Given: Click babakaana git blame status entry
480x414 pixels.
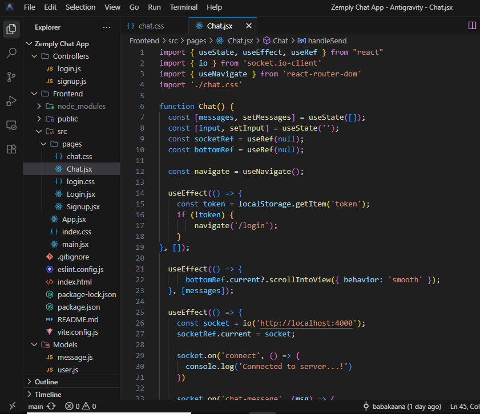Looking at the screenshot, I should [402, 407].
